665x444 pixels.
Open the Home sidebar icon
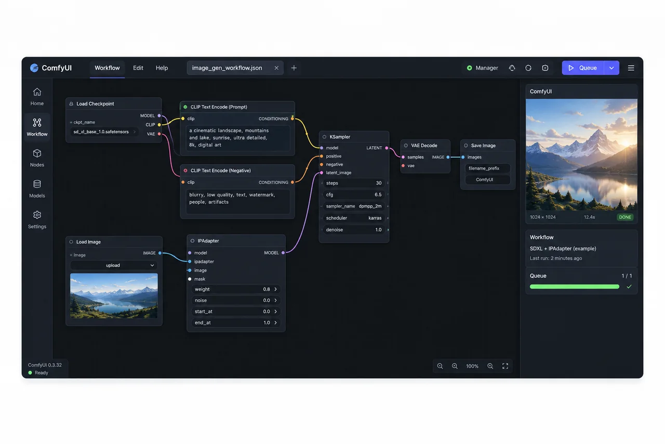37,92
